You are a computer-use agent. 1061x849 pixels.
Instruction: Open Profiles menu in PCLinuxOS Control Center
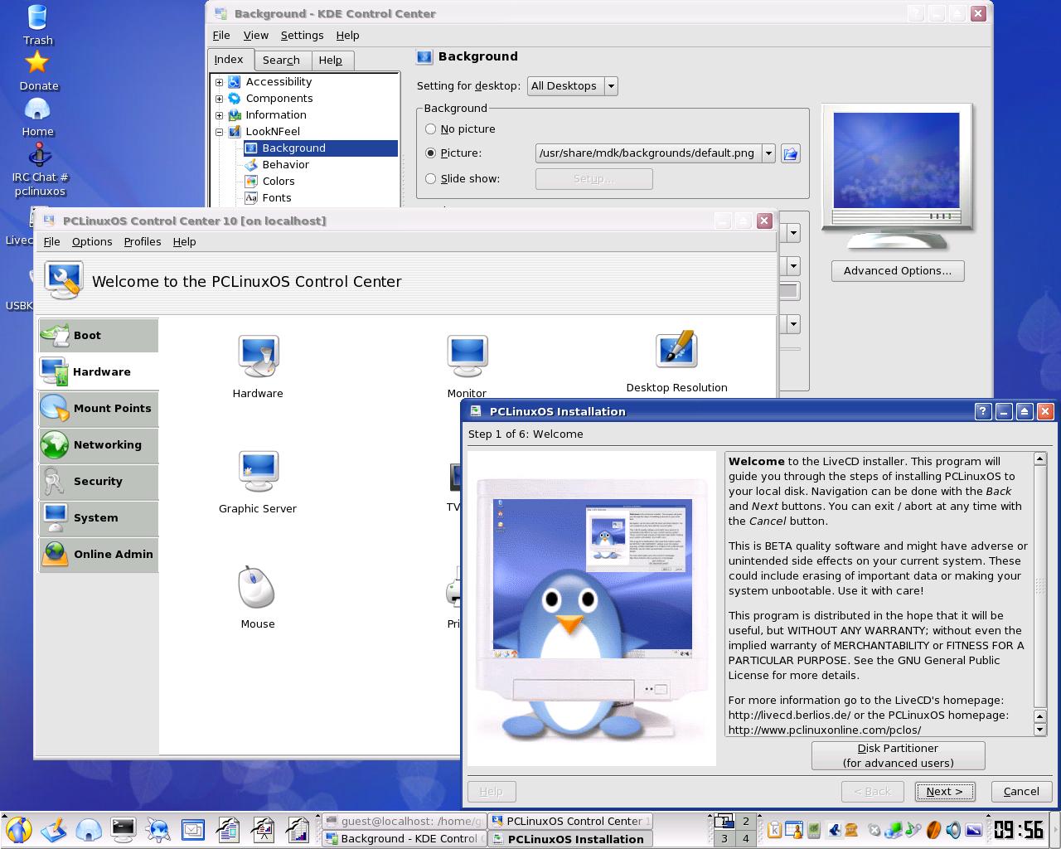(143, 242)
